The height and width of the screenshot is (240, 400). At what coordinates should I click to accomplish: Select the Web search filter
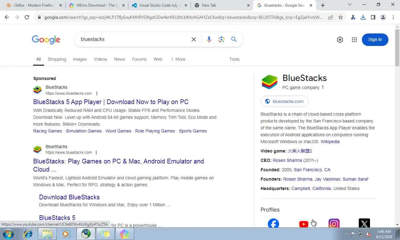[x=158, y=59]
